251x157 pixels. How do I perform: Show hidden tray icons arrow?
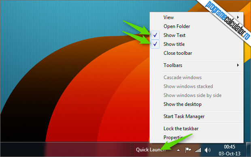click(178, 150)
